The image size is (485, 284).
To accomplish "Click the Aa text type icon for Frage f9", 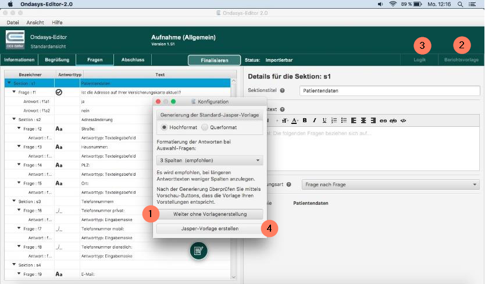I will pos(59,274).
